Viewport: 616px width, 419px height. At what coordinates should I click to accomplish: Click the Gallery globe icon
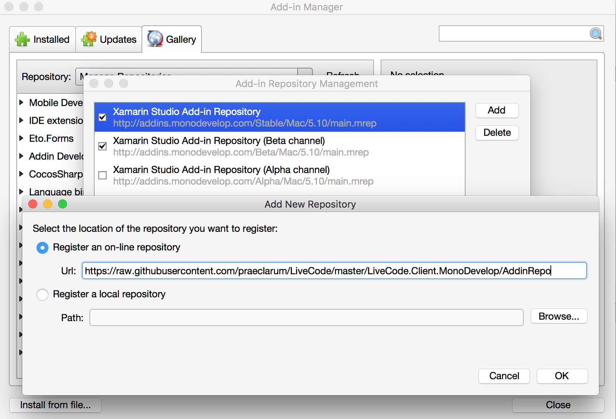[x=155, y=39]
